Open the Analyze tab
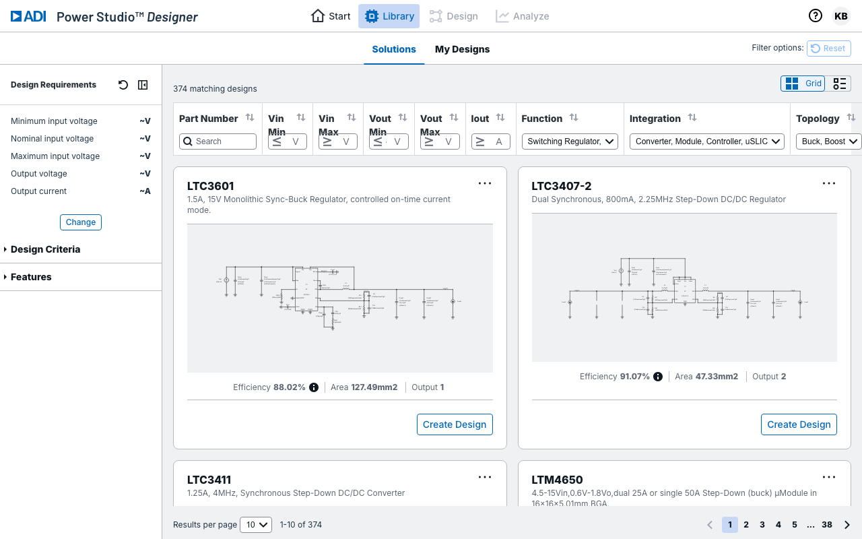The image size is (862, 539). 523,16
